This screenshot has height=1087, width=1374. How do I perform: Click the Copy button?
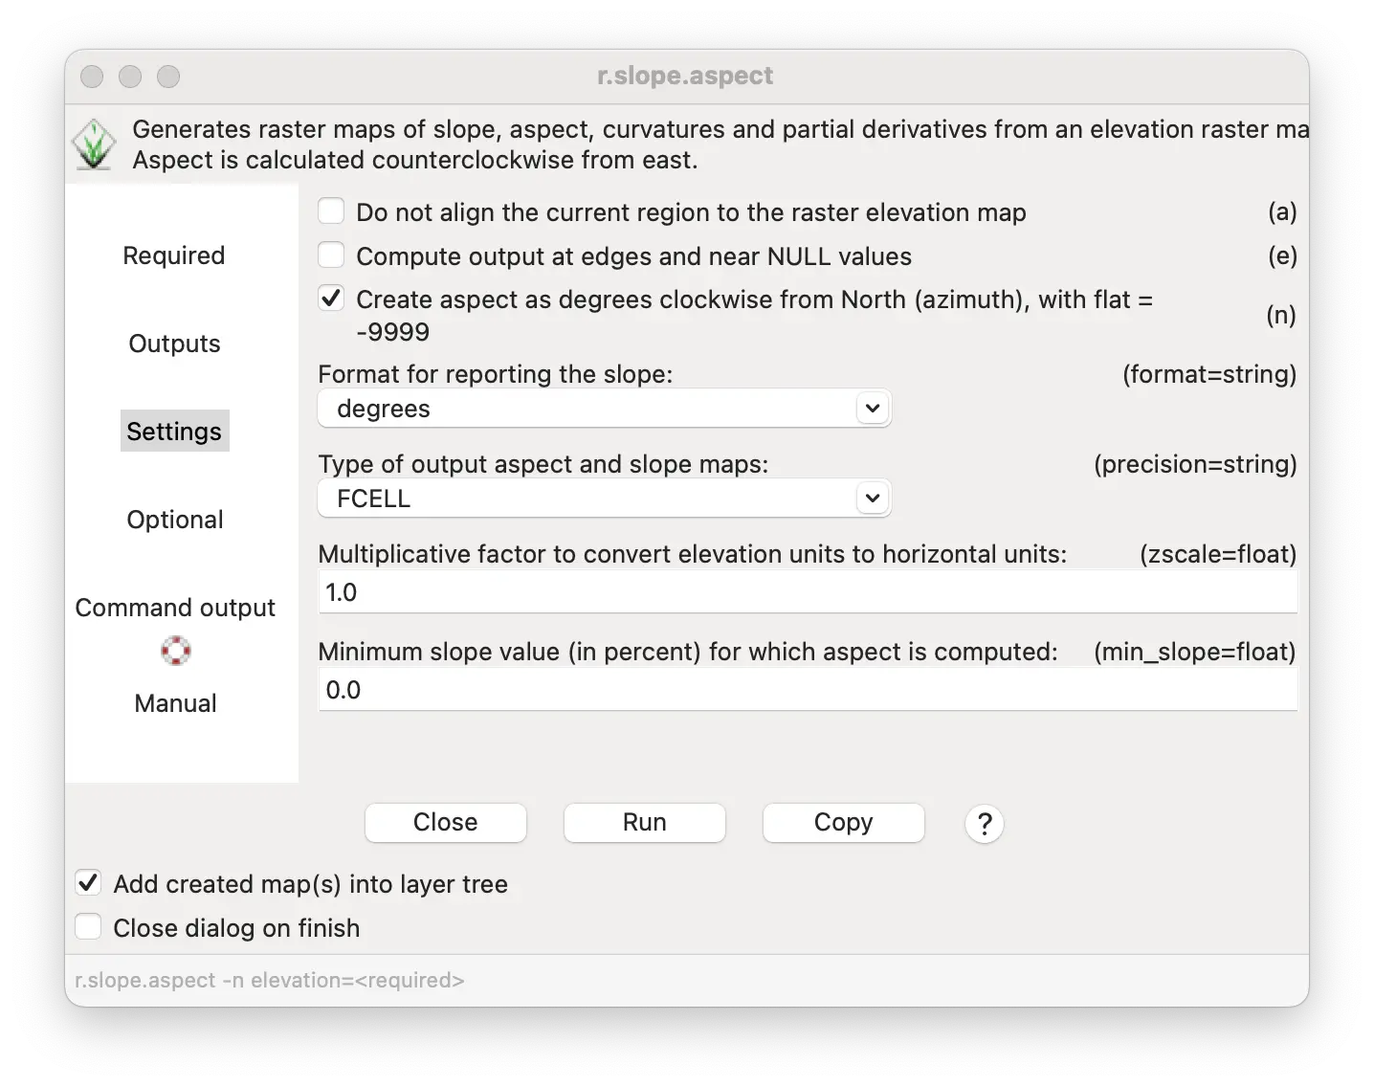[x=843, y=823]
